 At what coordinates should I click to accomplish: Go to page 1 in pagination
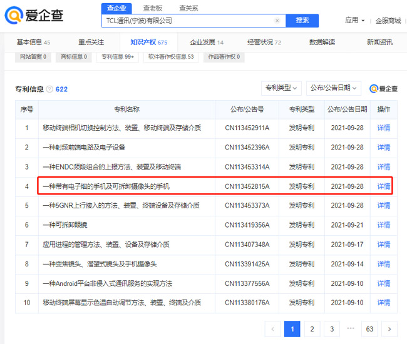coord(292,329)
